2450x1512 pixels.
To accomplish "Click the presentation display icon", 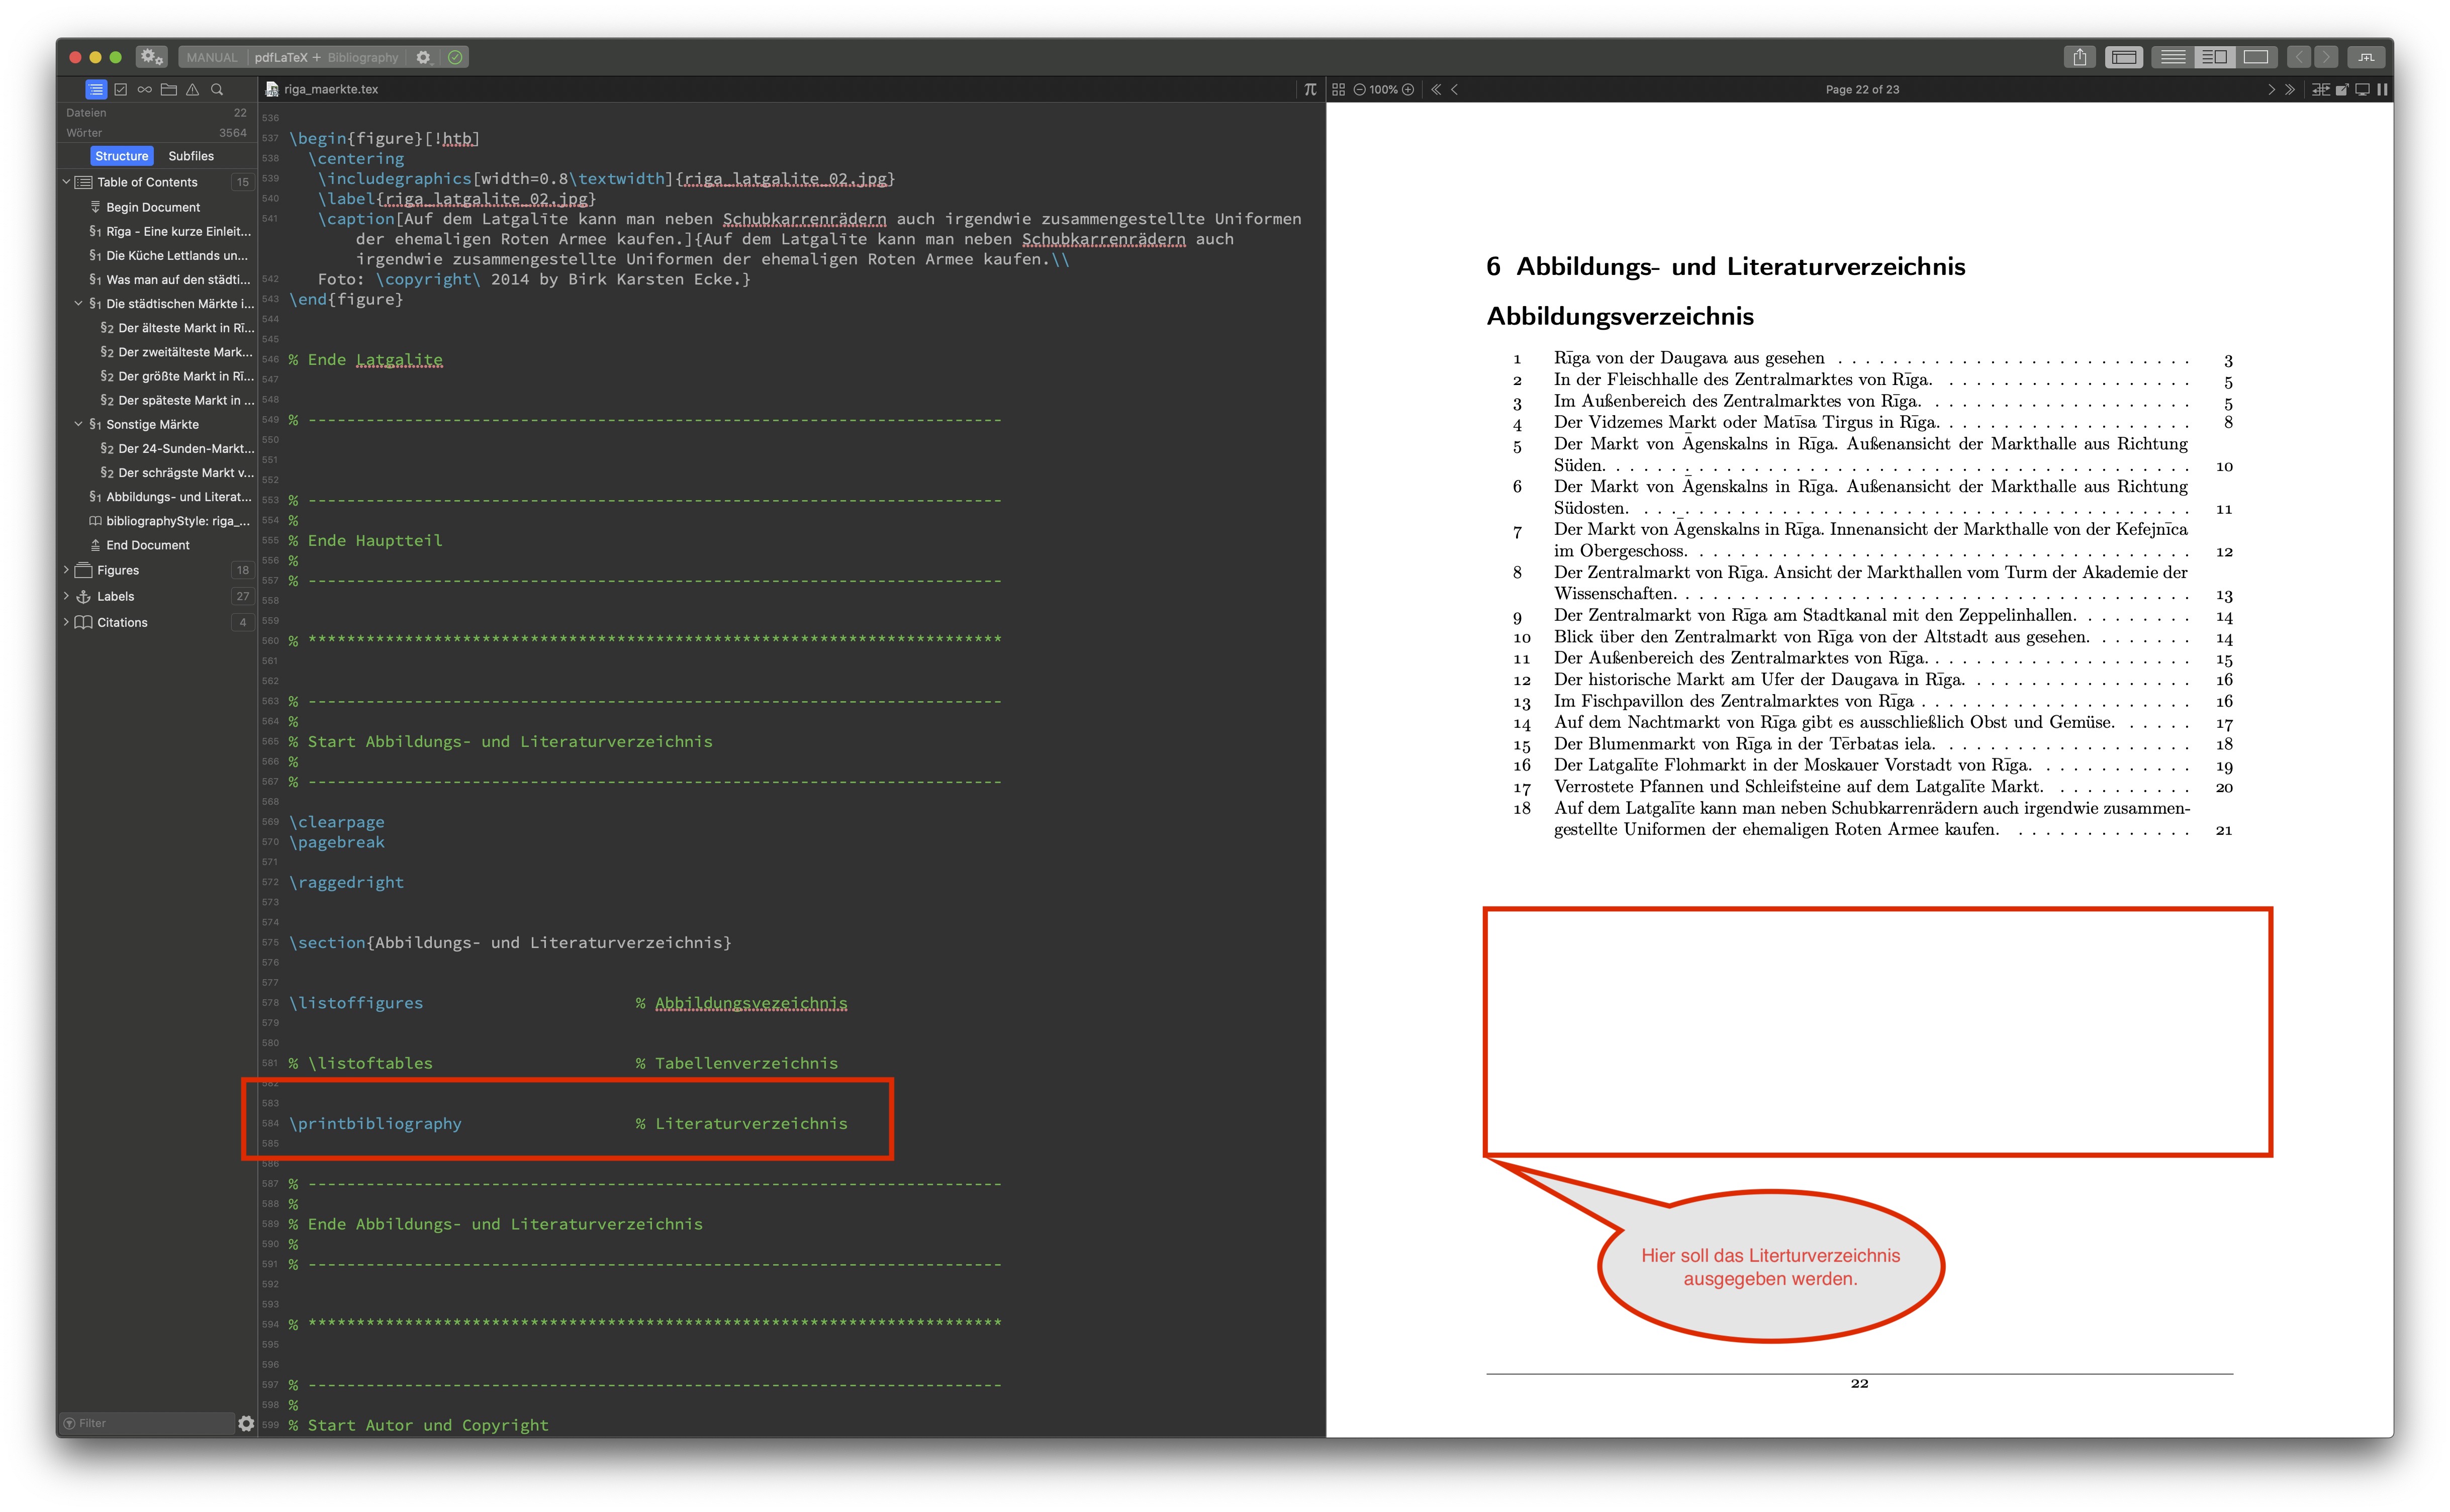I will tap(2362, 89).
